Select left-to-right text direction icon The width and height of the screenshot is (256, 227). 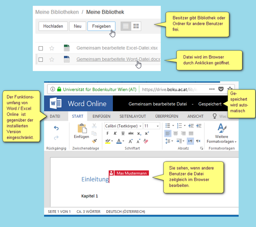[191, 141]
